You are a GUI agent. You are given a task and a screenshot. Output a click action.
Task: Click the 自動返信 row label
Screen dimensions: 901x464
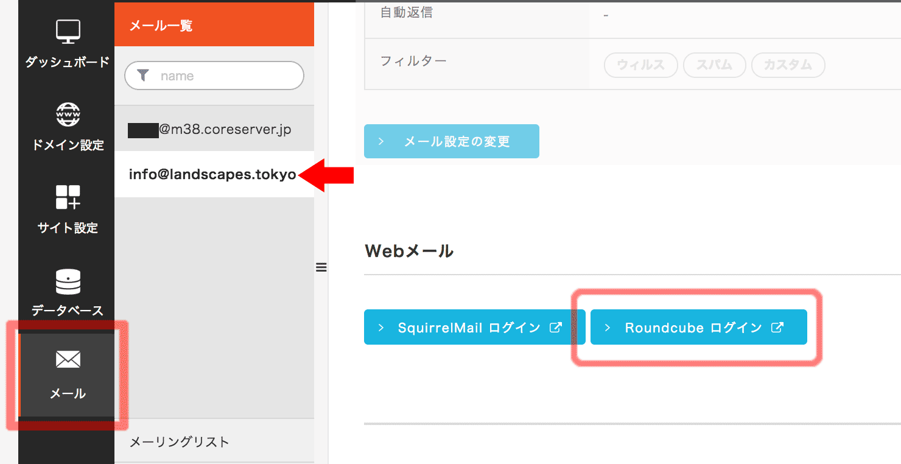407,12
